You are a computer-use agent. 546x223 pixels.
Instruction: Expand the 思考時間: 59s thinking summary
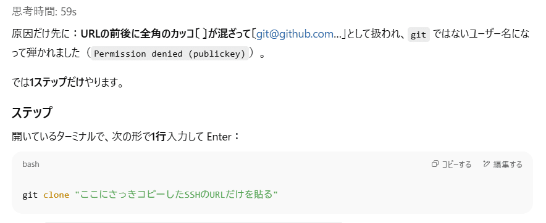(44, 12)
